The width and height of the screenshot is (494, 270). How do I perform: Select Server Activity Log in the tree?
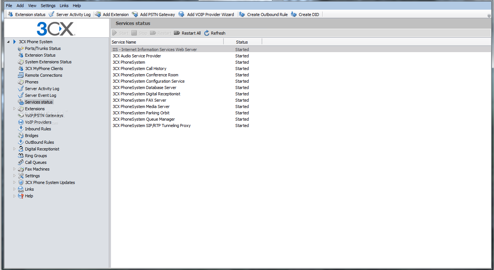click(42, 89)
